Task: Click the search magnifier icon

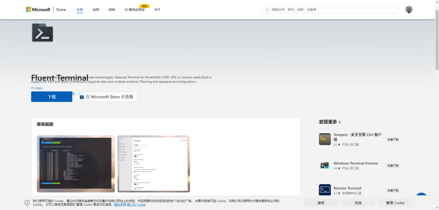Action: 267,9
